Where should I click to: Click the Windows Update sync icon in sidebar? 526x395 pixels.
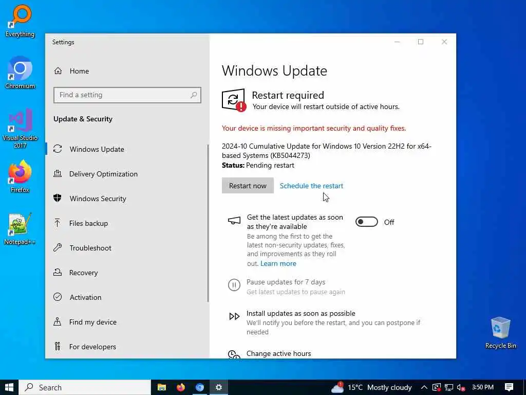tap(58, 149)
